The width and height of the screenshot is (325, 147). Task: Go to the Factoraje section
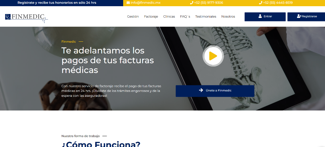[151, 17]
